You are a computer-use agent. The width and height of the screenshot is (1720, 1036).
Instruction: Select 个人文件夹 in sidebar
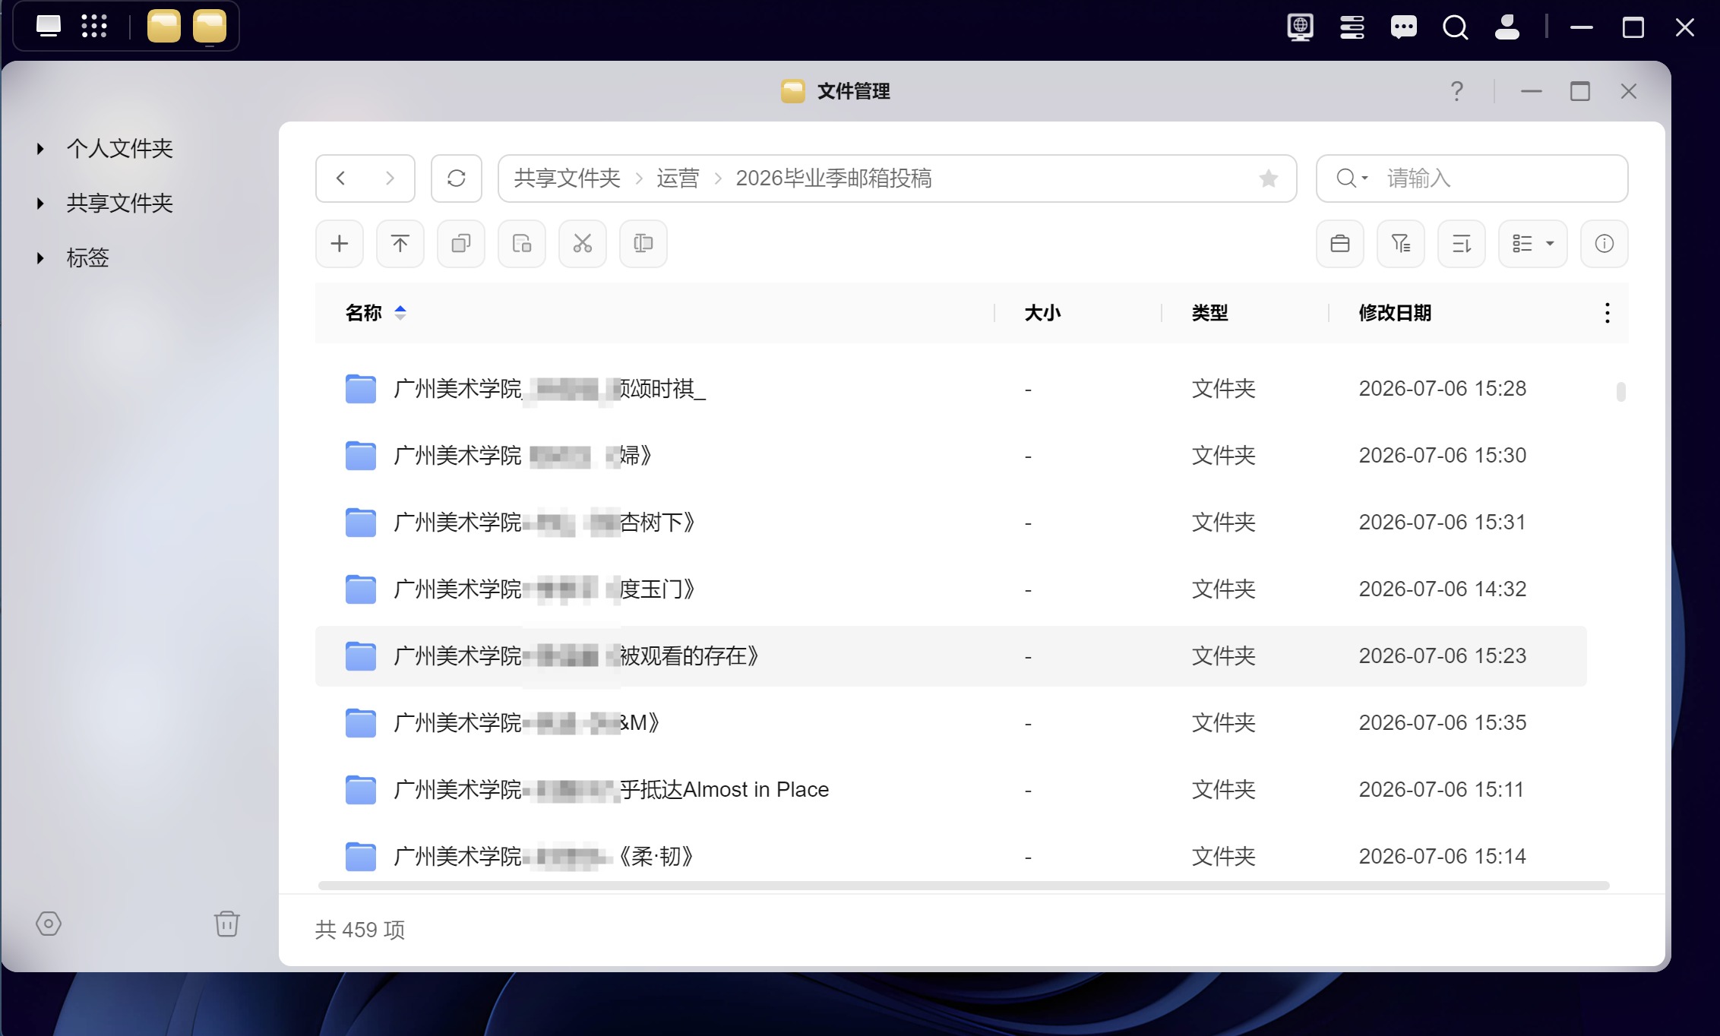[x=120, y=149]
